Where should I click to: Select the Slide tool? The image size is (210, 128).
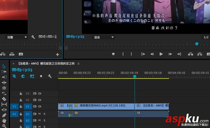(4, 110)
